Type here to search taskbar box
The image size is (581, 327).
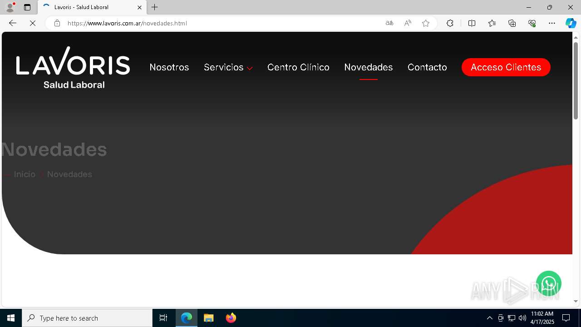[87, 318]
